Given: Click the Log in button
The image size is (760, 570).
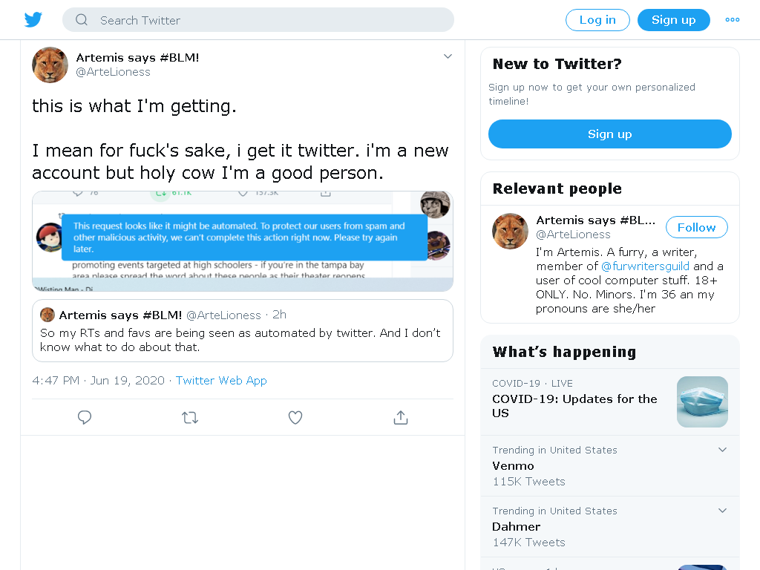Looking at the screenshot, I should (597, 20).
